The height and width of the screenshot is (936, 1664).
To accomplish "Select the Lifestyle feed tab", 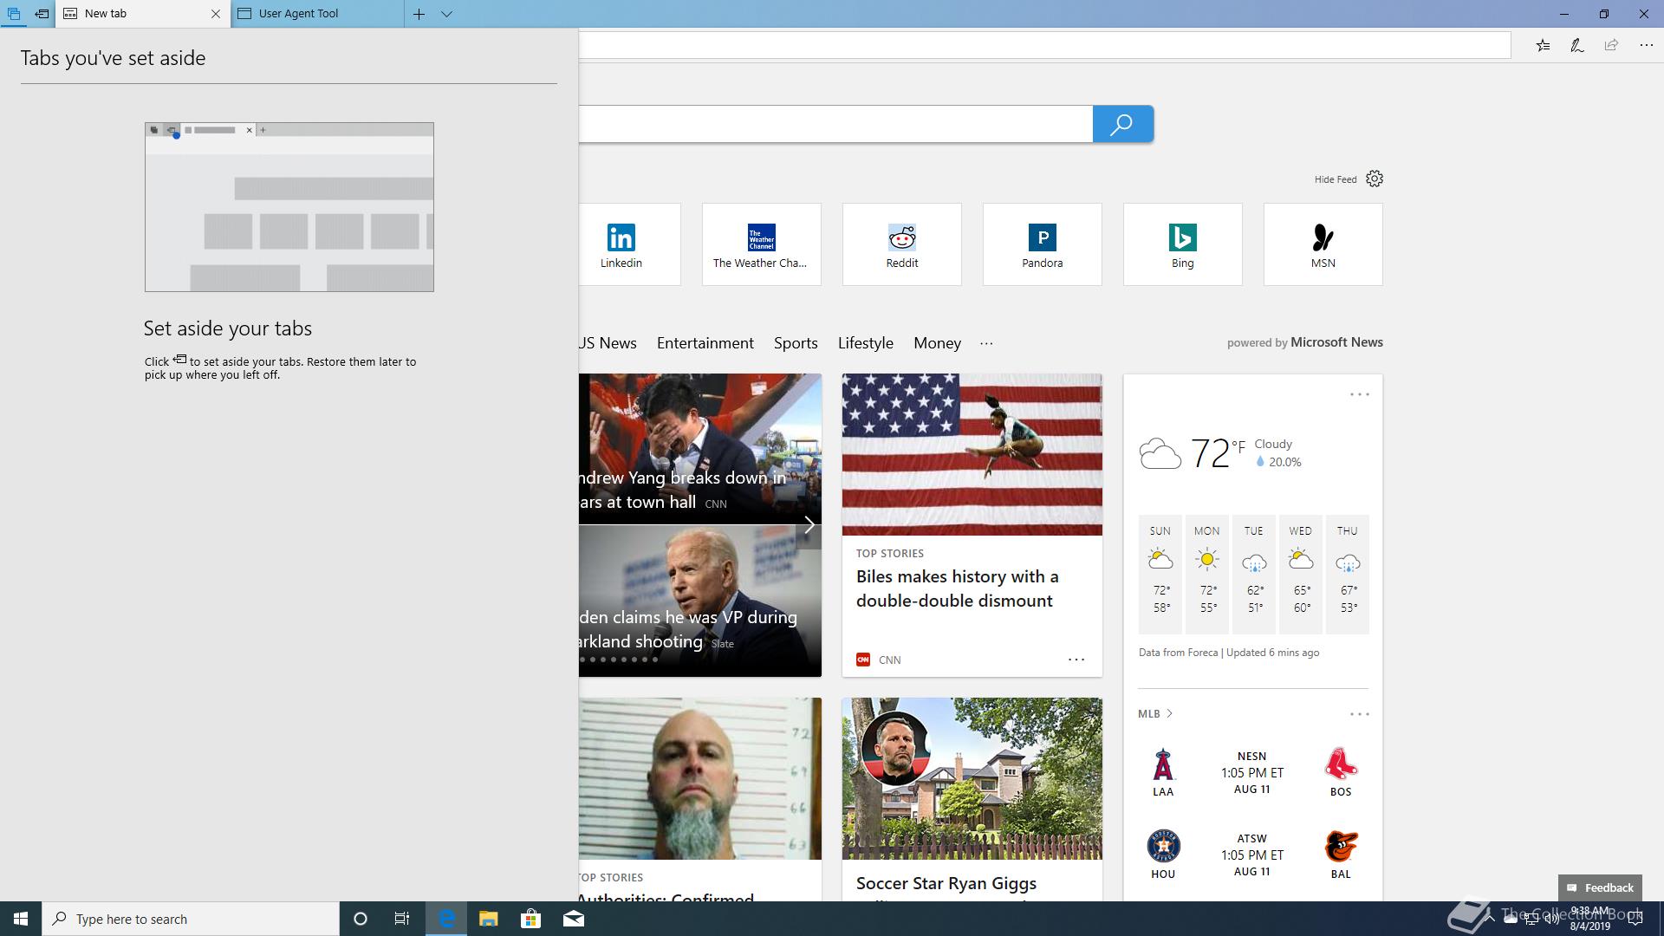I will [x=866, y=343].
